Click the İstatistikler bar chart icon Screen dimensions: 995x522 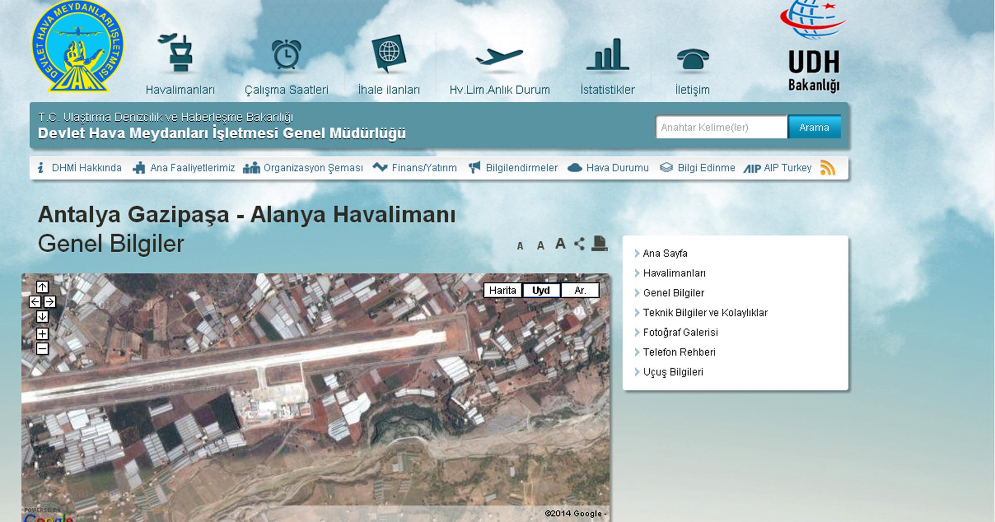(607, 55)
